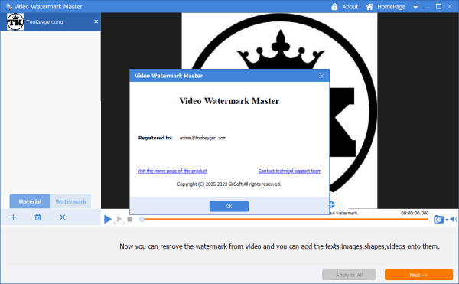The height and width of the screenshot is (284, 459).
Task: Click the HomePage label in title bar
Action: click(391, 7)
